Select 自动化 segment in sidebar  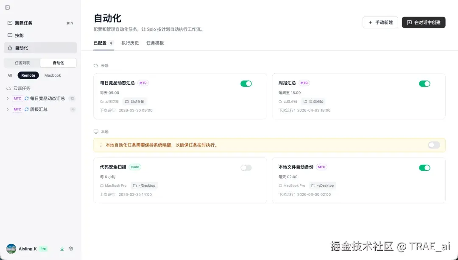pos(59,63)
